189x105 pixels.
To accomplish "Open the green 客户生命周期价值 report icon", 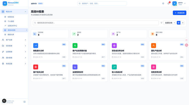I will [75, 46].
